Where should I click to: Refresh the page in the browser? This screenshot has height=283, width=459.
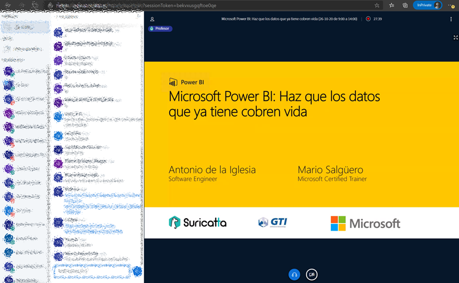(35, 5)
